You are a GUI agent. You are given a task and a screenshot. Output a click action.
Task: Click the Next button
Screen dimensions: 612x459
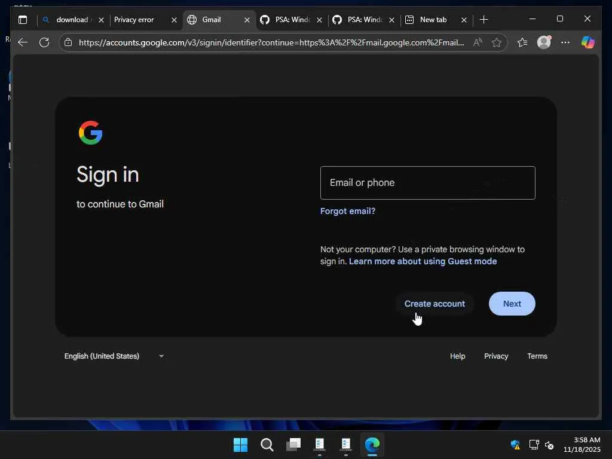pos(512,304)
